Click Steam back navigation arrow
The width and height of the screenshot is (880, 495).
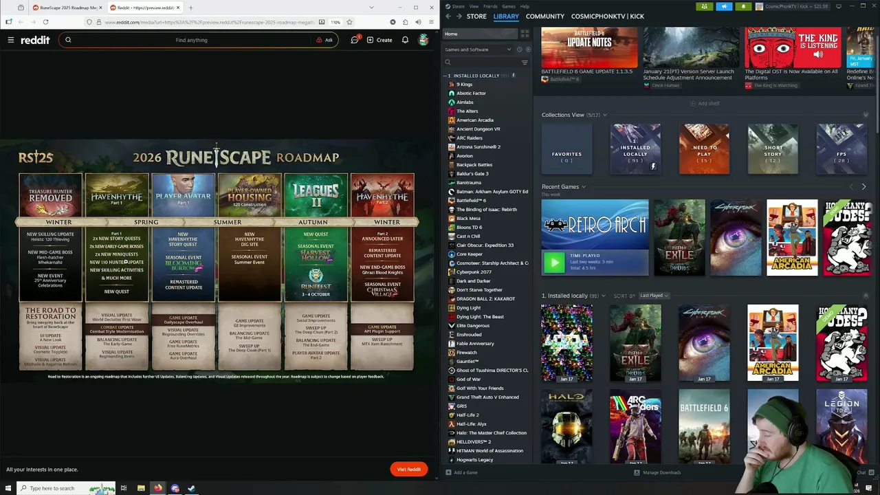[448, 16]
